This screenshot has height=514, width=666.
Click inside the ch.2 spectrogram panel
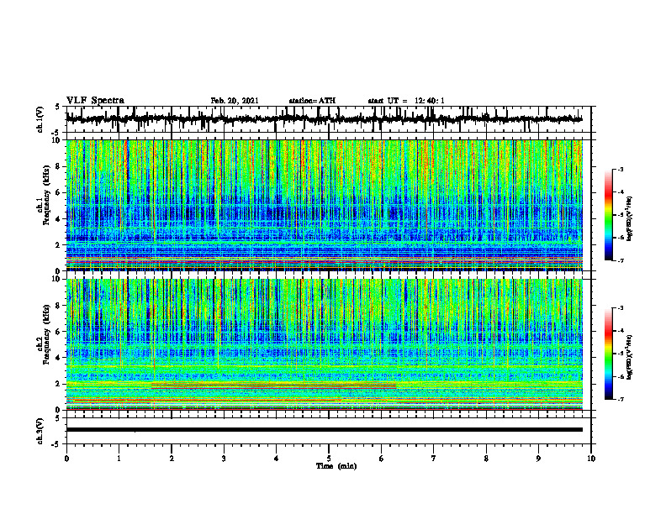pyautogui.click(x=325, y=344)
